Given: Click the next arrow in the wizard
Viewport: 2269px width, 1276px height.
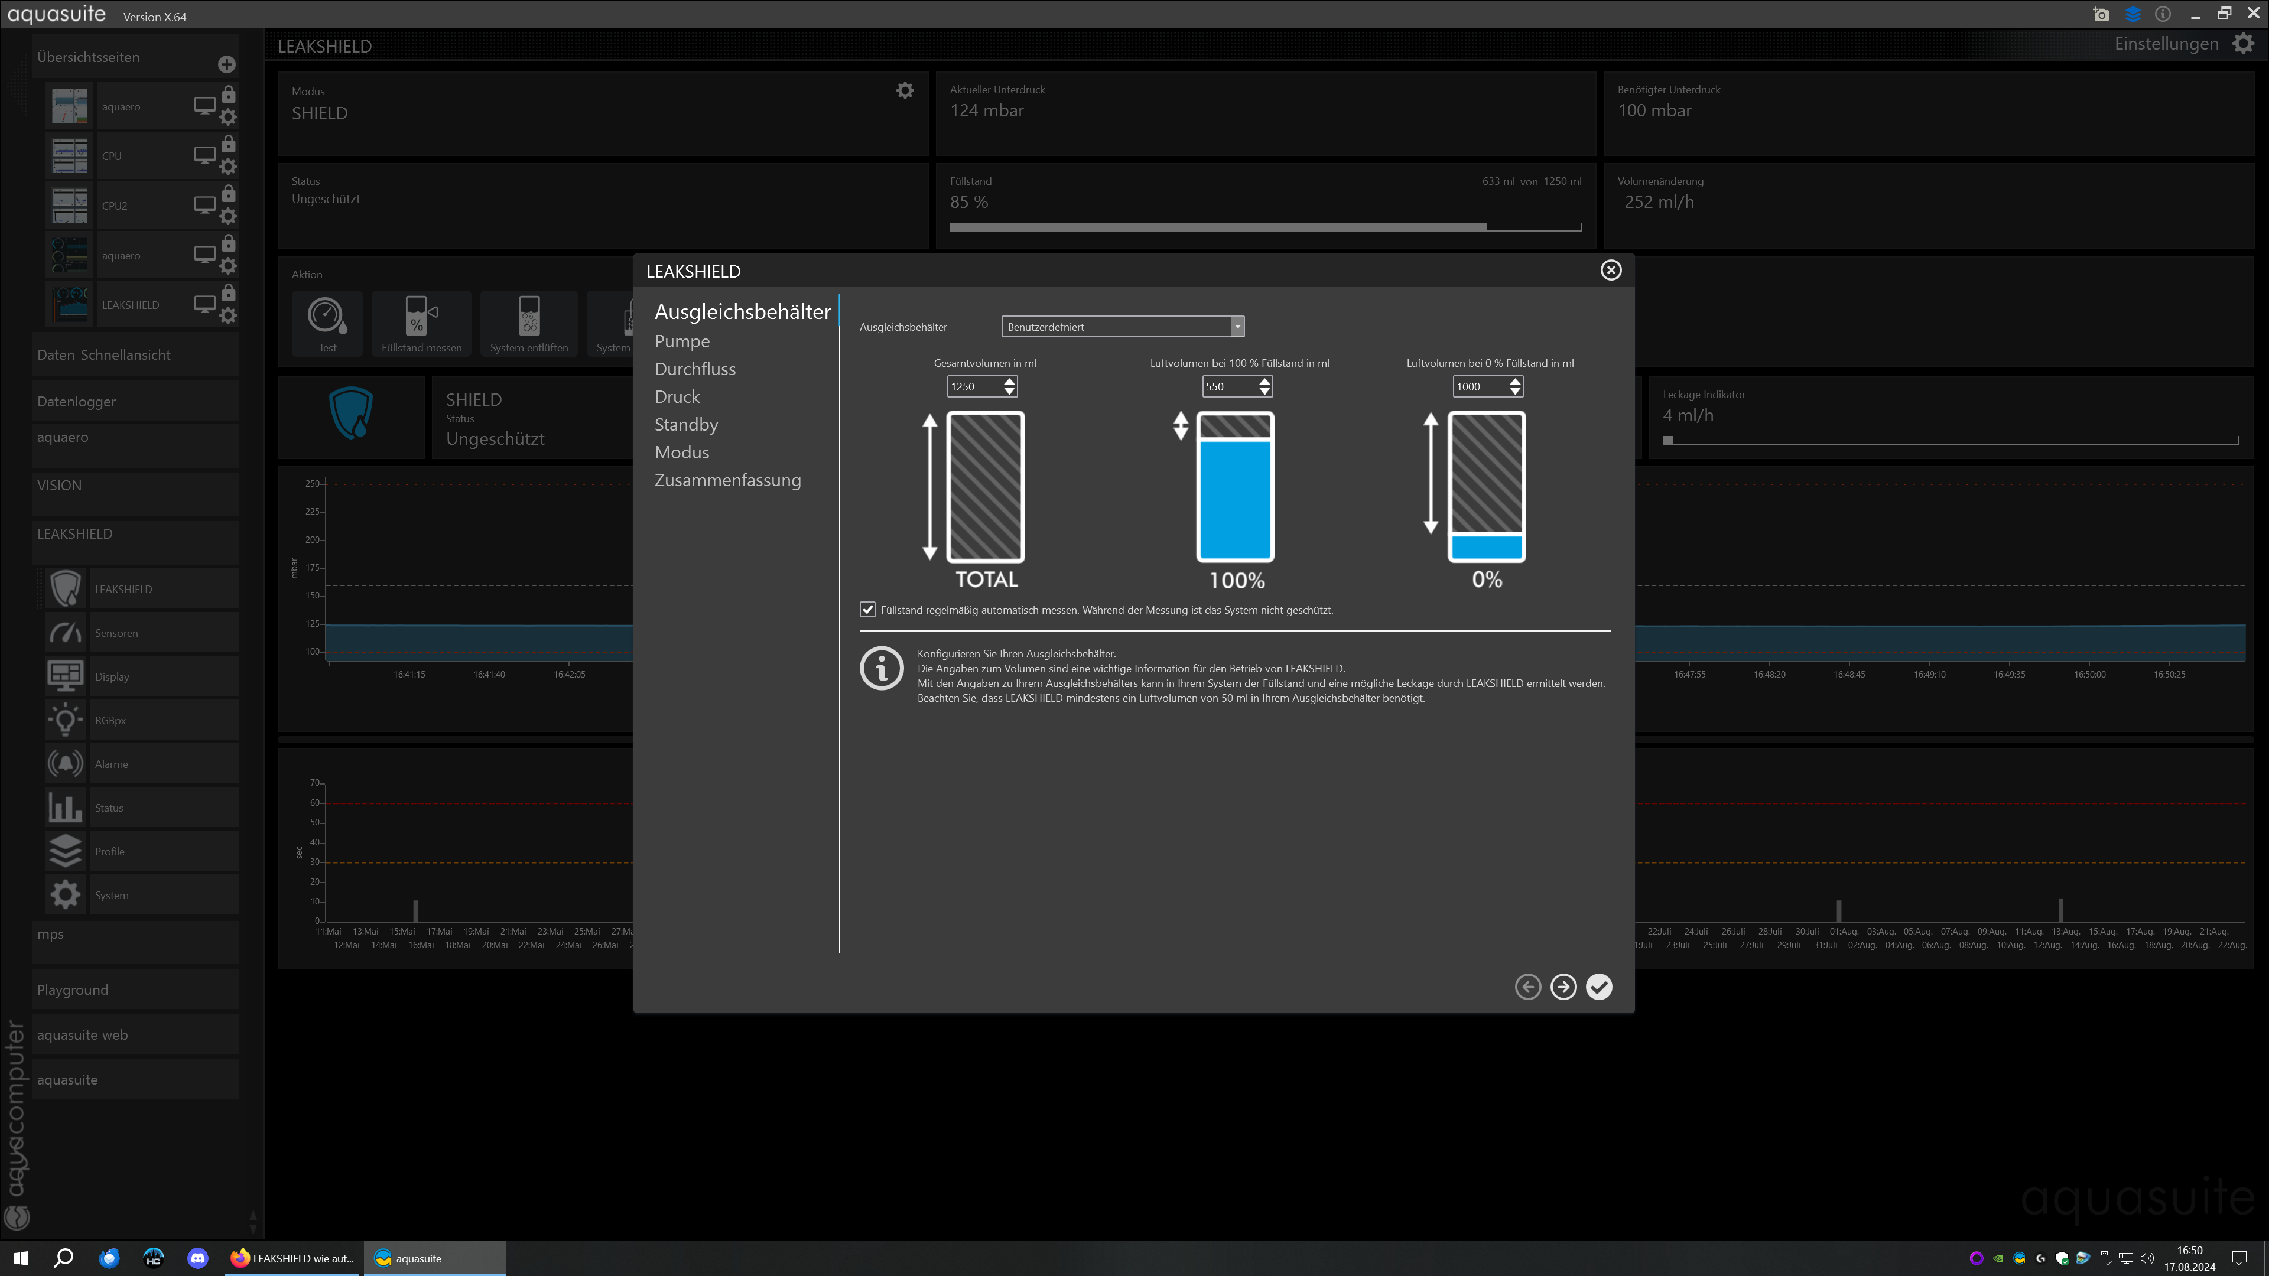Looking at the screenshot, I should coord(1563,987).
